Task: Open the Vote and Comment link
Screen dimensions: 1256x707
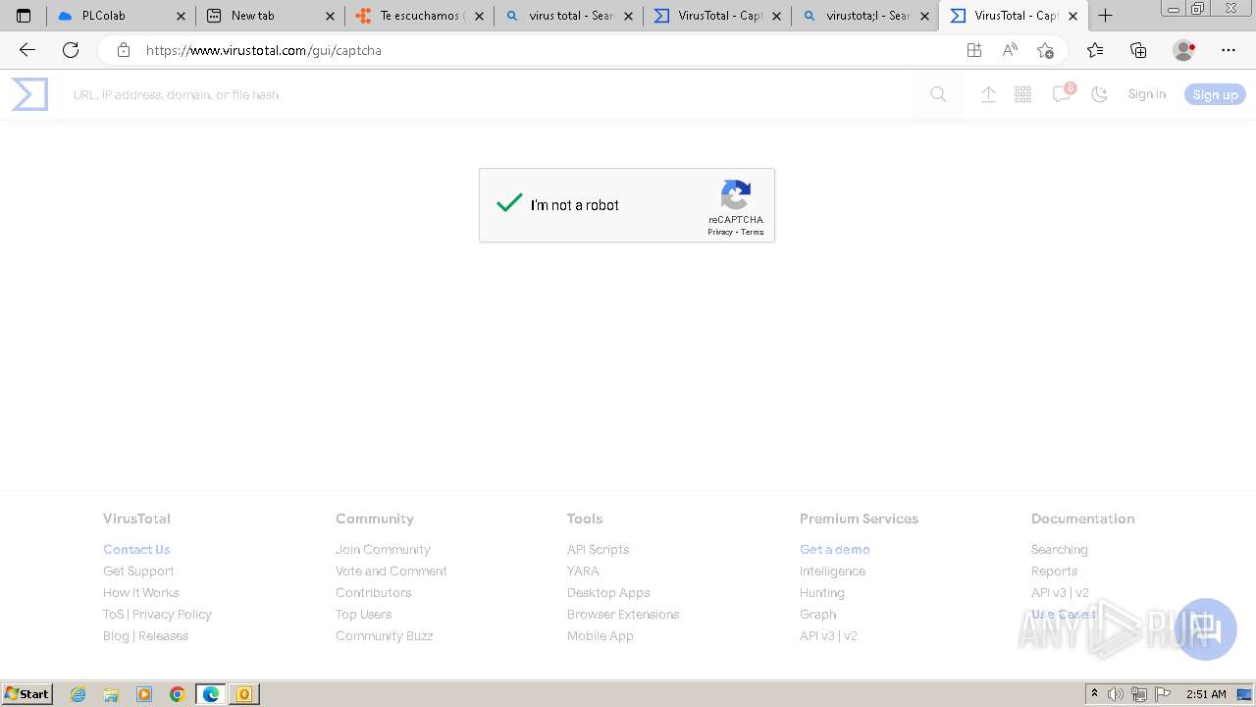Action: coord(392,571)
